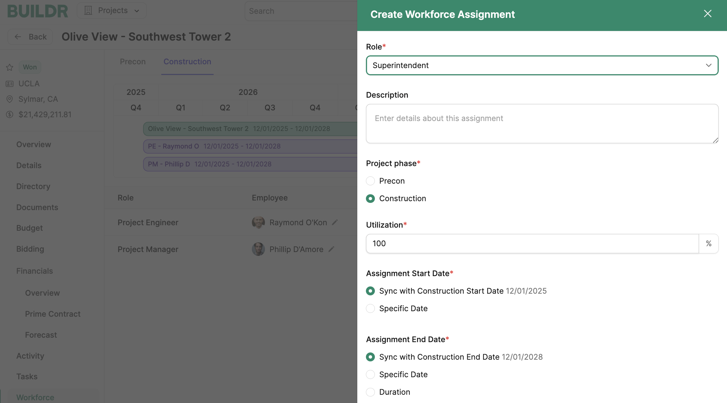727x403 pixels.
Task: Select the Construction project phase radio
Action: click(370, 198)
